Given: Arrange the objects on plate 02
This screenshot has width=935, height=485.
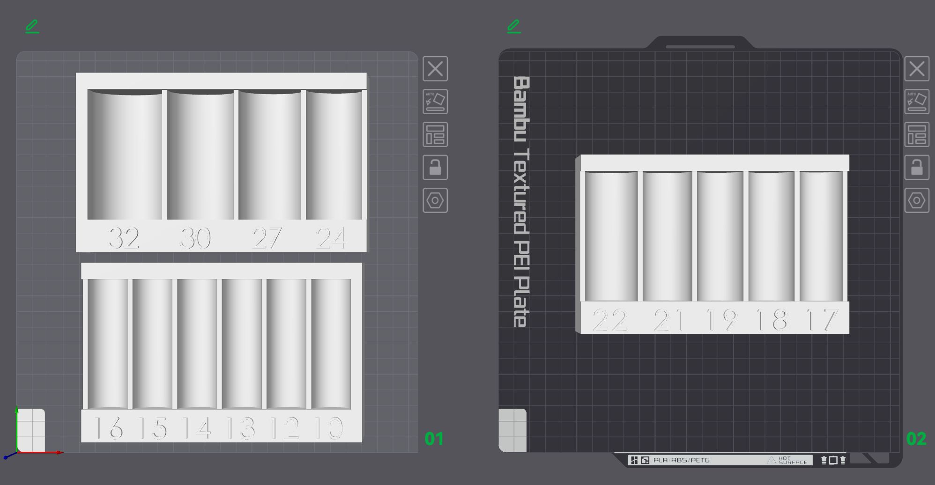Looking at the screenshot, I should pyautogui.click(x=917, y=135).
